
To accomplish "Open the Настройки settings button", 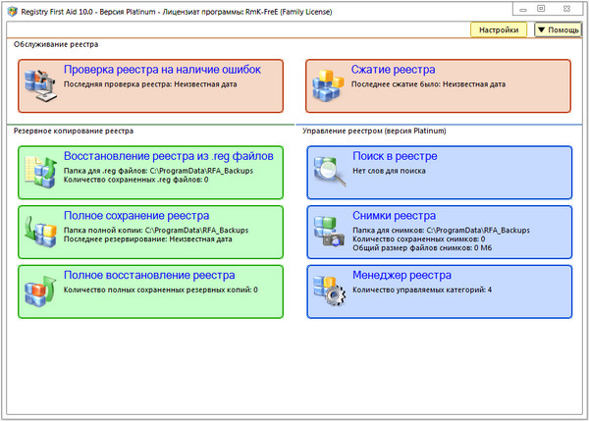I will pos(499,30).
